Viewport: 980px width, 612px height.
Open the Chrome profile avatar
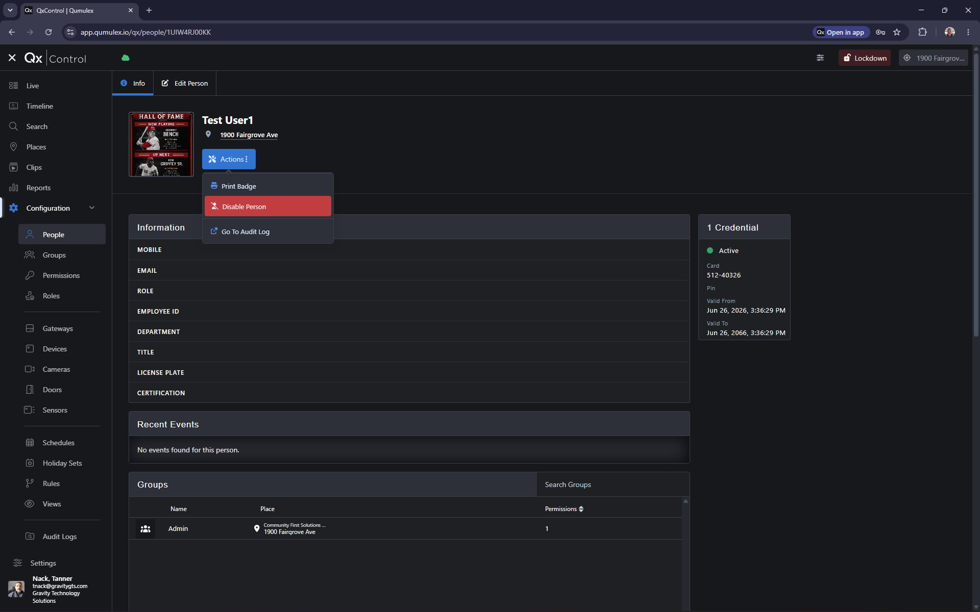click(x=949, y=32)
